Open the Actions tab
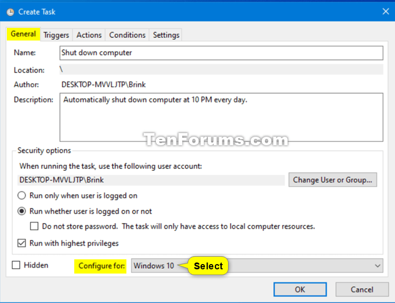Screen dimensions: 395x303 click(89, 35)
